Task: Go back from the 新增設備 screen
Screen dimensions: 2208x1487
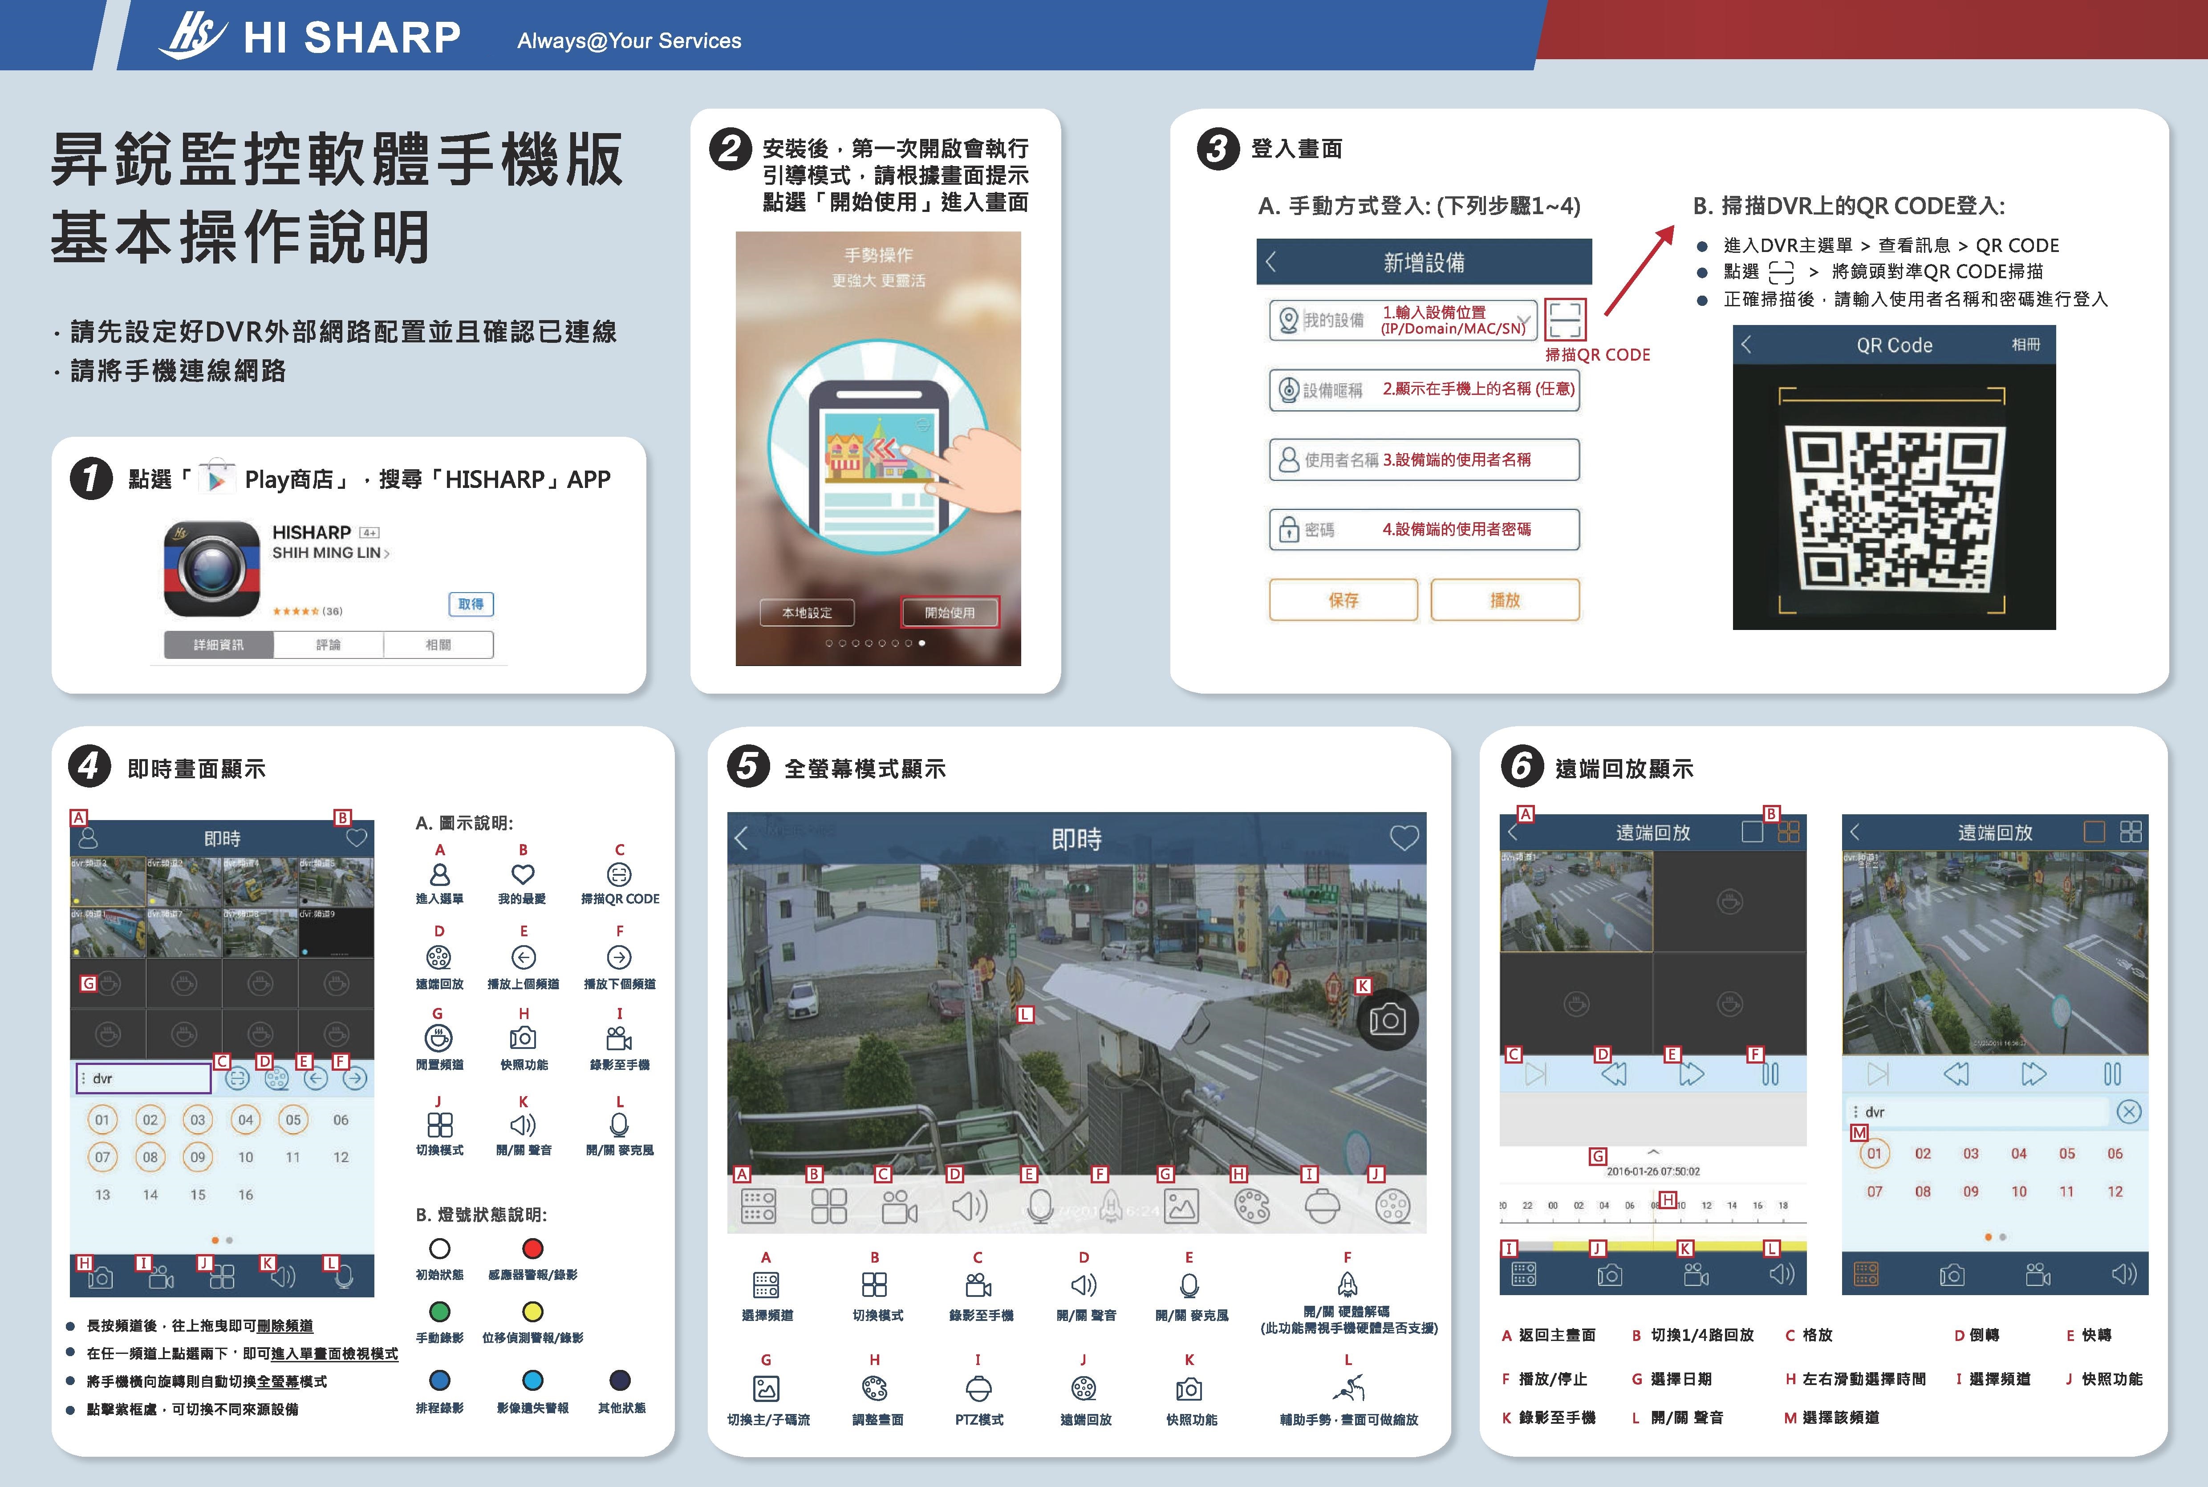Action: pyautogui.click(x=1271, y=262)
